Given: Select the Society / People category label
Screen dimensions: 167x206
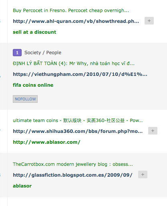Looking at the screenshot, I should (x=43, y=53).
